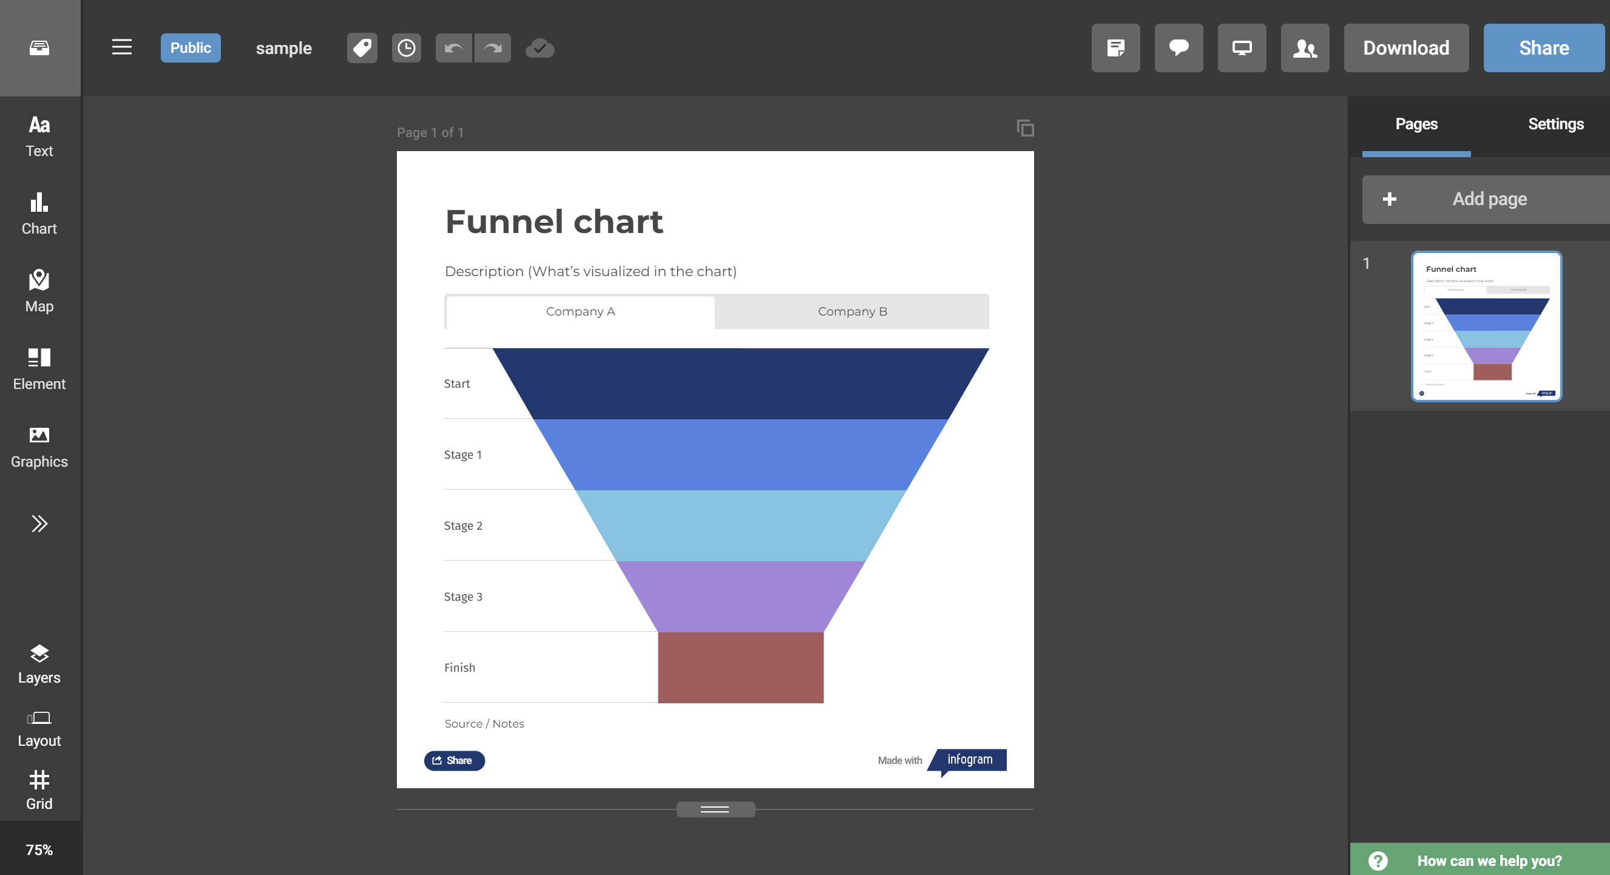Viewport: 1610px width, 875px height.
Task: Click the 'Stage 2' row label
Action: [x=462, y=525]
